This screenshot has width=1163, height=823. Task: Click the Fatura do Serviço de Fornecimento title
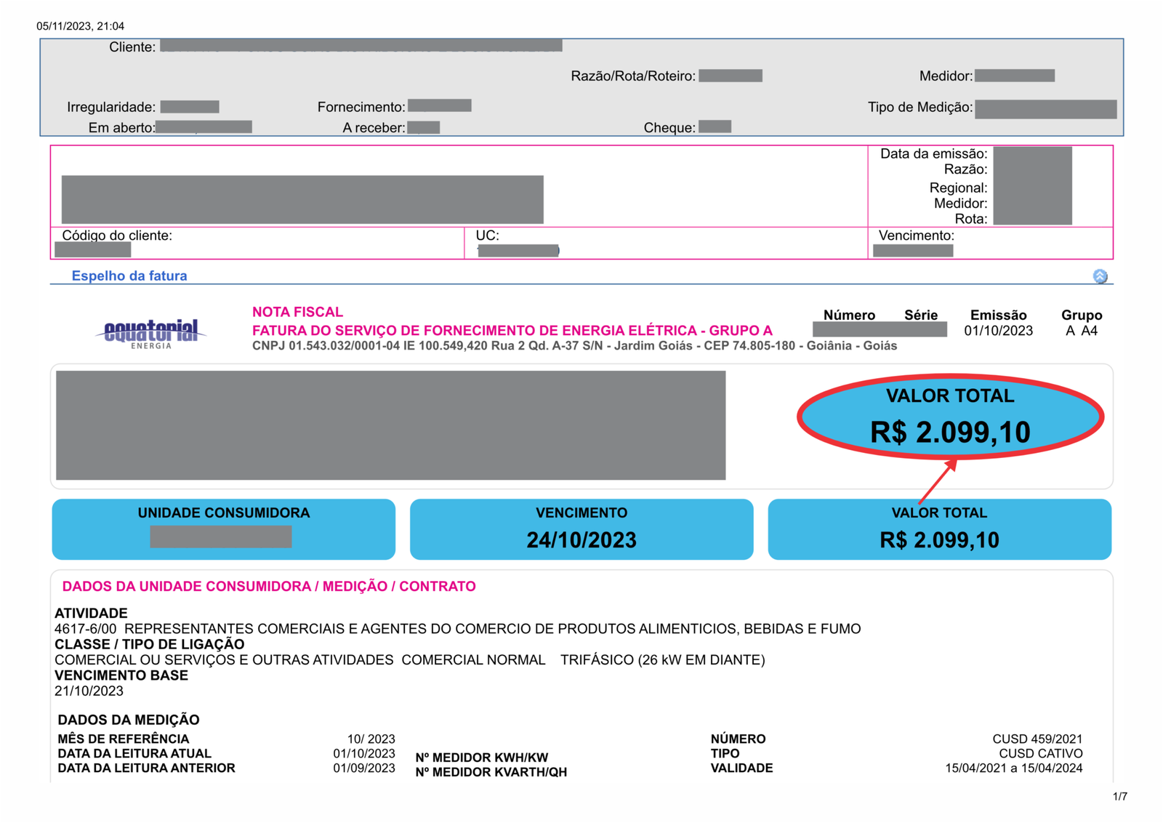(x=512, y=331)
